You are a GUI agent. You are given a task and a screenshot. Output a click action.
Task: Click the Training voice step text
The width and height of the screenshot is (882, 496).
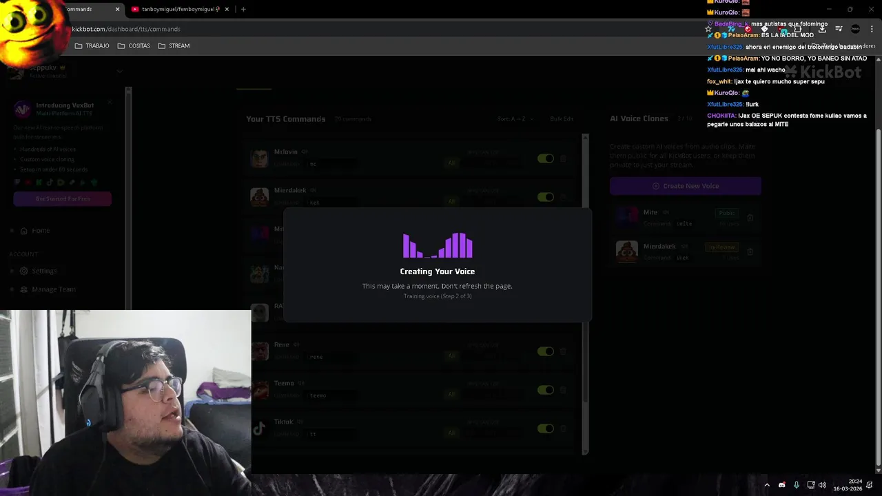pos(438,296)
